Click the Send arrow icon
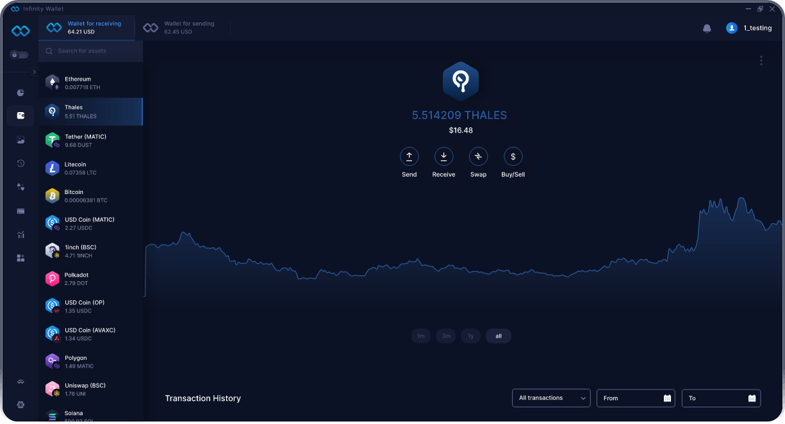Viewport: 785px width, 424px height. click(x=409, y=156)
